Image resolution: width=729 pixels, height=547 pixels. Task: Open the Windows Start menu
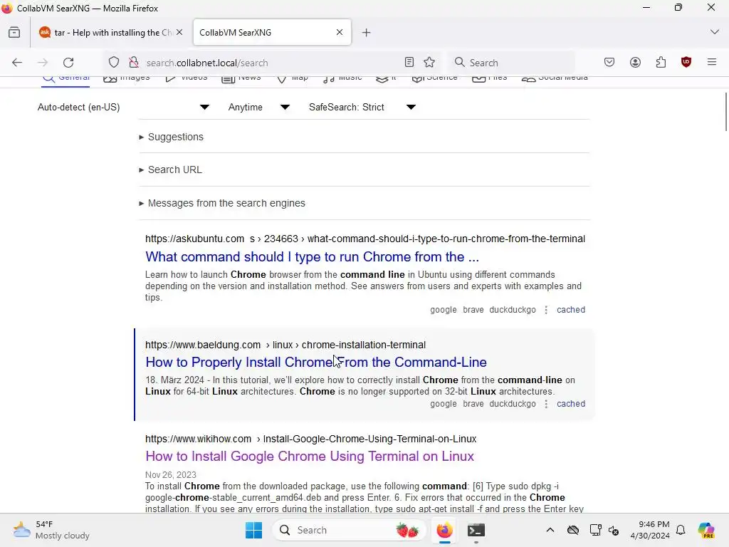pyautogui.click(x=254, y=530)
